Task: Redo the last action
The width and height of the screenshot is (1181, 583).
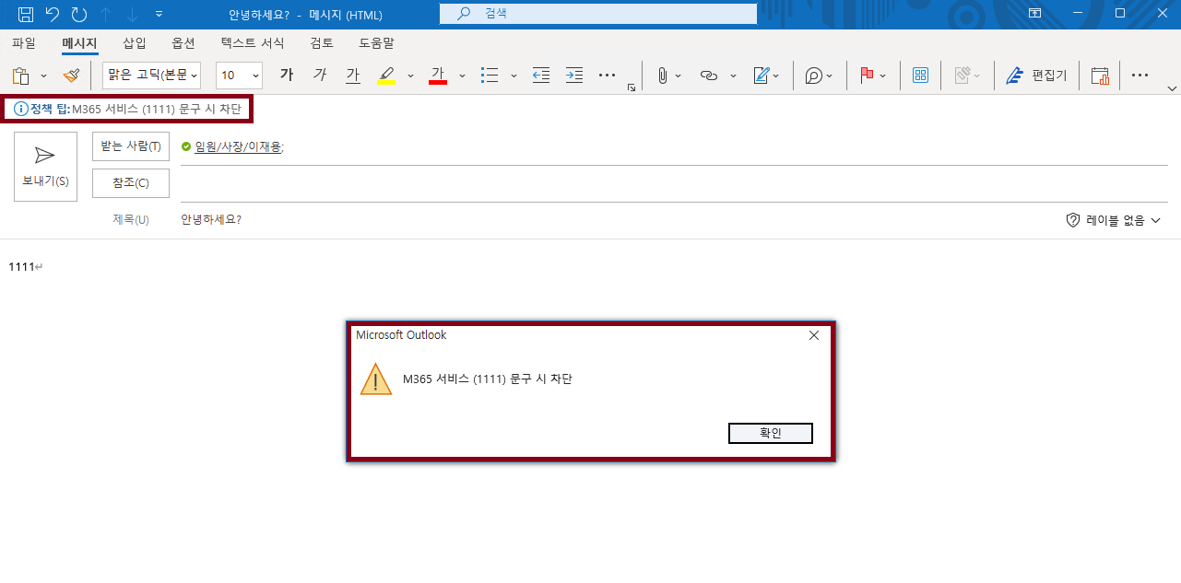Action: [x=79, y=14]
